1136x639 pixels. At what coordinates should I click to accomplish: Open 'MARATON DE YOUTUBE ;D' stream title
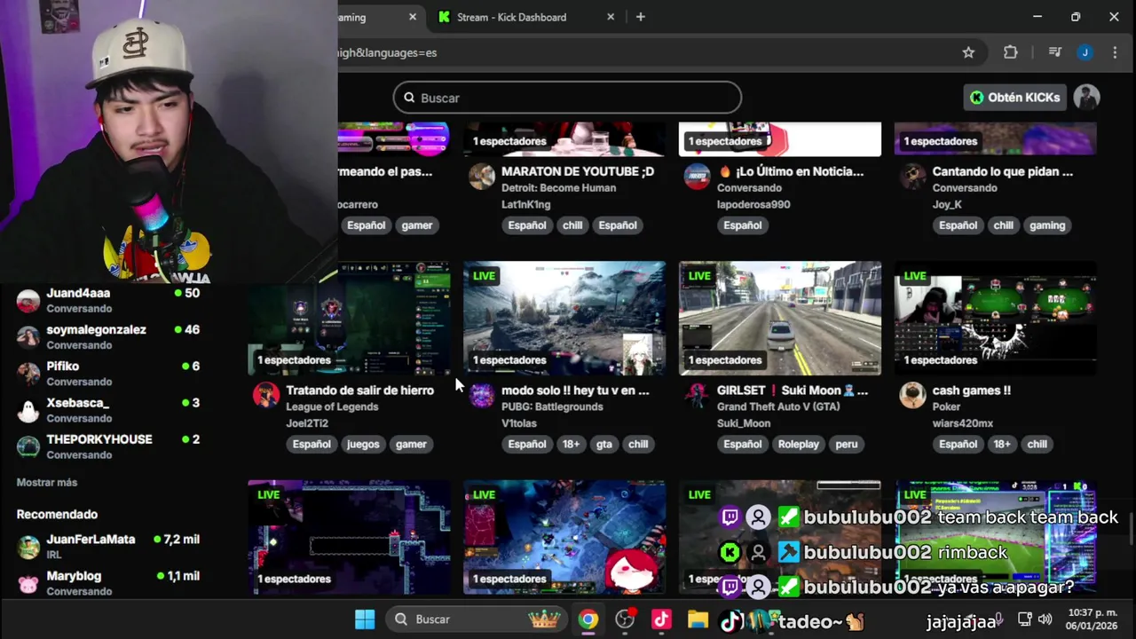point(578,171)
